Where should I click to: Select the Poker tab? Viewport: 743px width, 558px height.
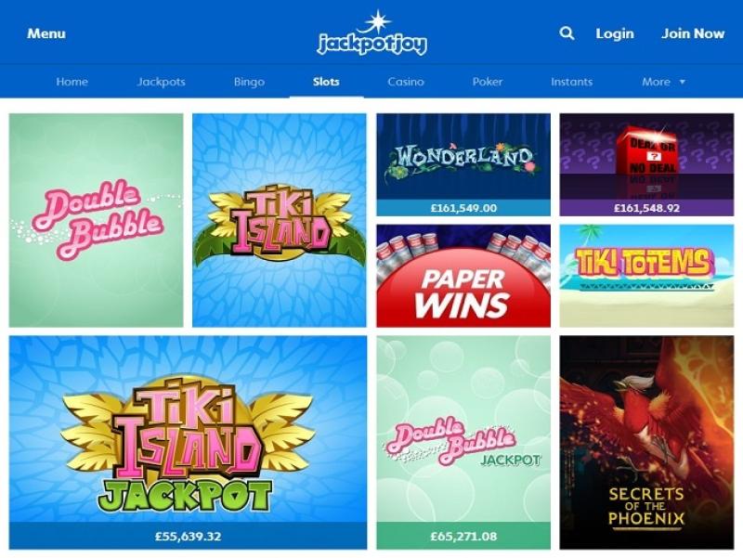tap(487, 82)
